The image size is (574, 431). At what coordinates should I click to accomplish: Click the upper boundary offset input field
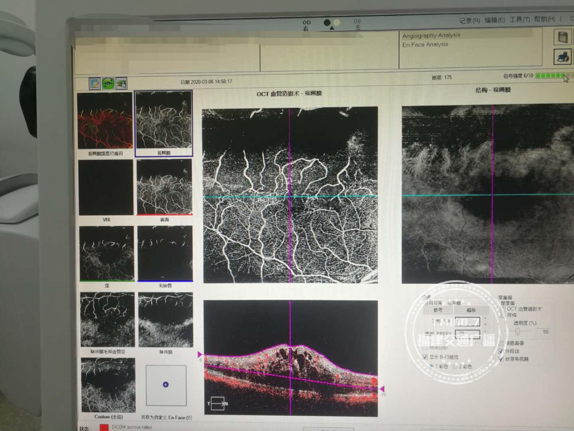click(x=468, y=321)
